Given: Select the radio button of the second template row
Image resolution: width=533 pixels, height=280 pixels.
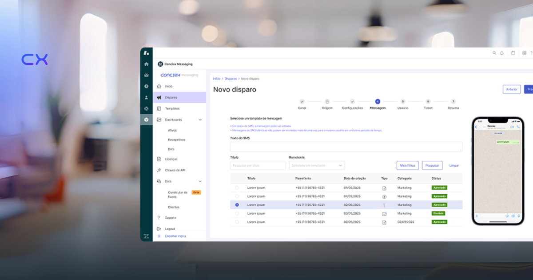Looking at the screenshot, I should click(x=237, y=196).
